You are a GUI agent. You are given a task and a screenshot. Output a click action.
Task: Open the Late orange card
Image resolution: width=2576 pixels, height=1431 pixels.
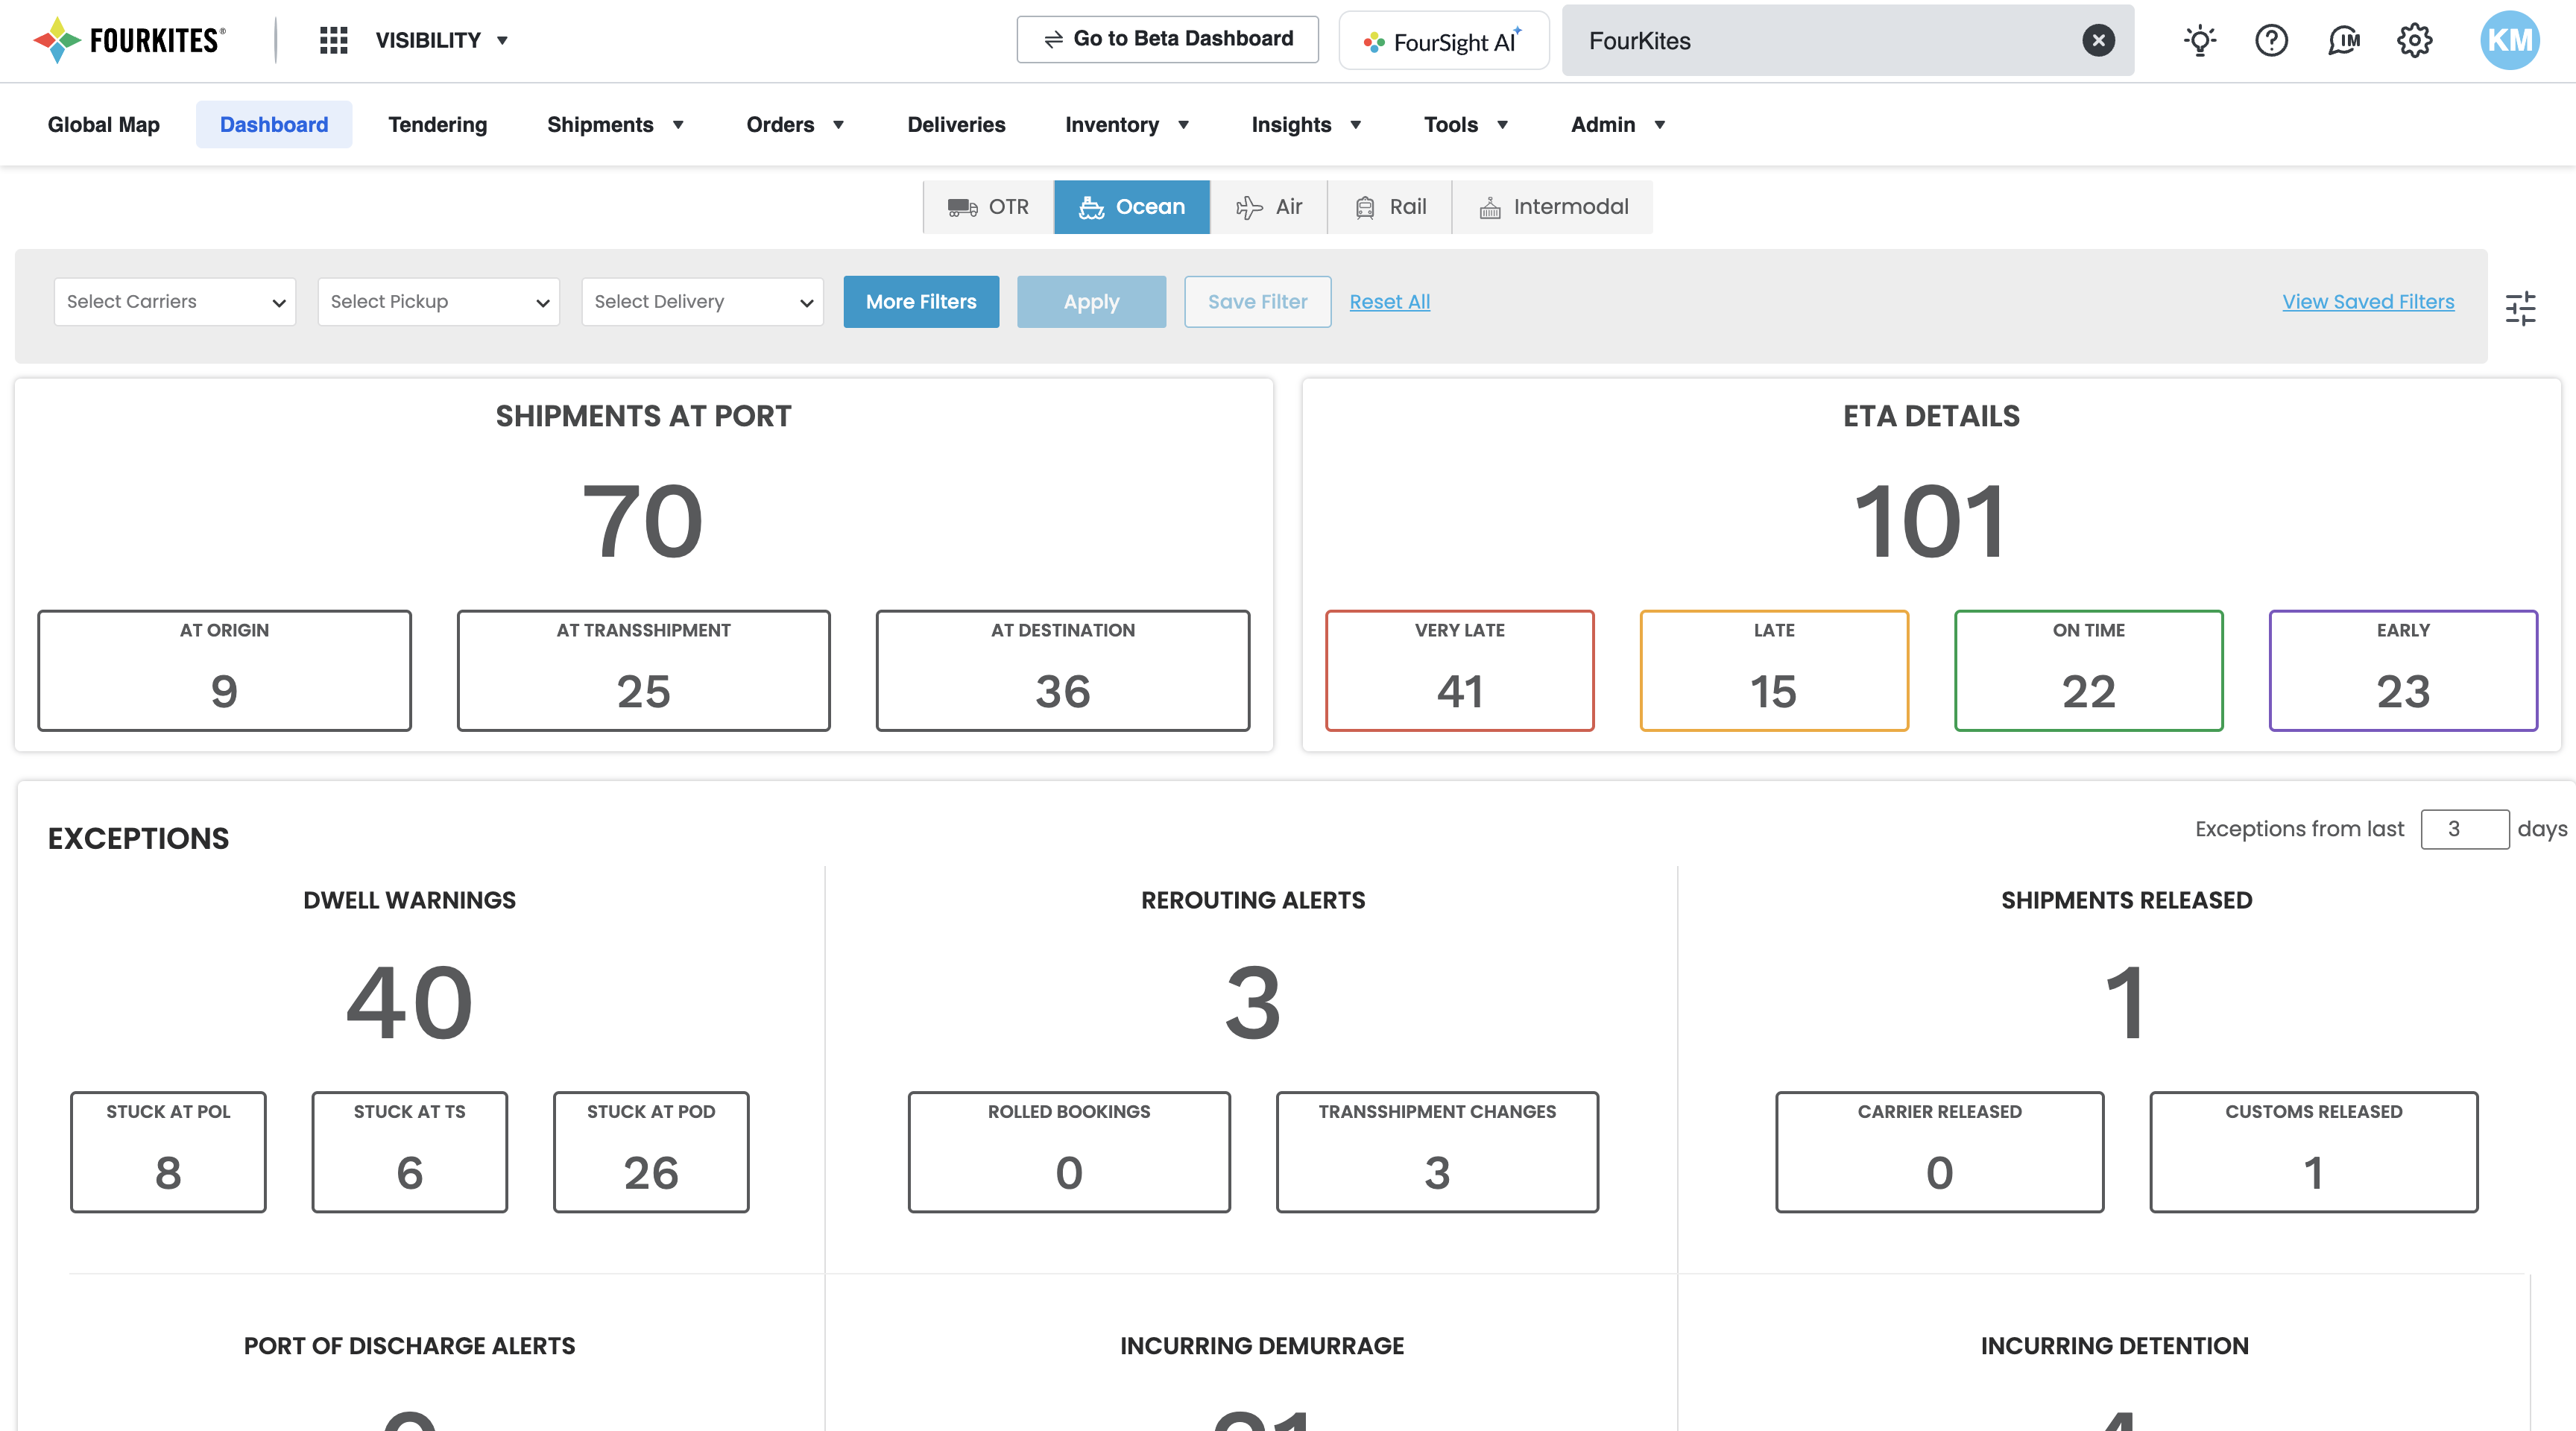pos(1774,670)
